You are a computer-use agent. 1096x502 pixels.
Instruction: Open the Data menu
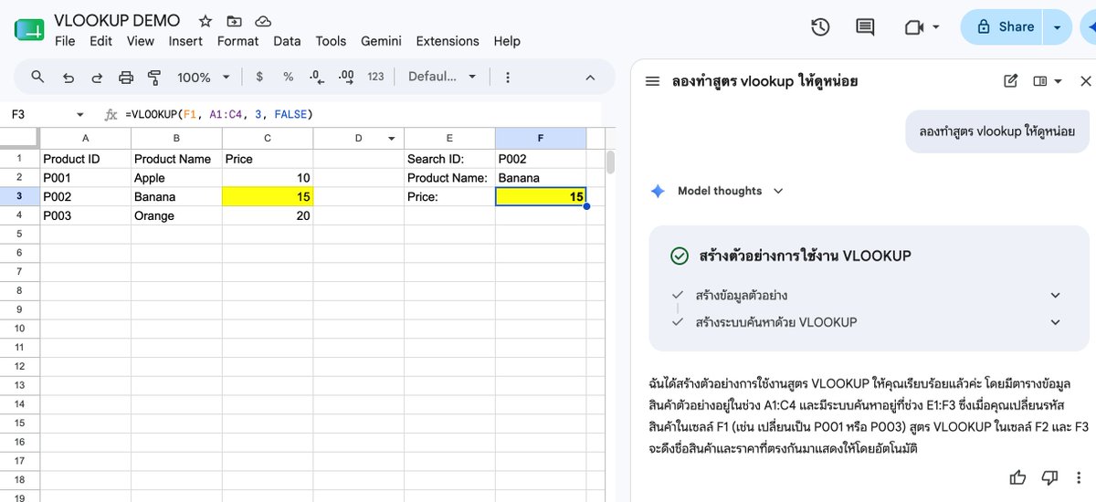287,41
